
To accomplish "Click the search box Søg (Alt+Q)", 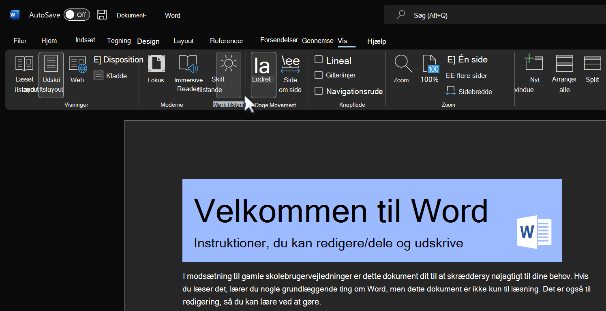I will pyautogui.click(x=495, y=15).
